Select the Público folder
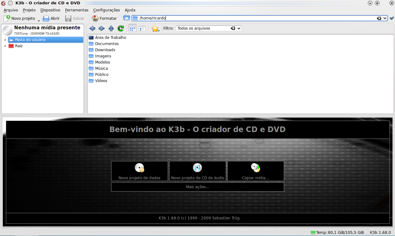This screenshot has width=395, height=236. tap(99, 75)
